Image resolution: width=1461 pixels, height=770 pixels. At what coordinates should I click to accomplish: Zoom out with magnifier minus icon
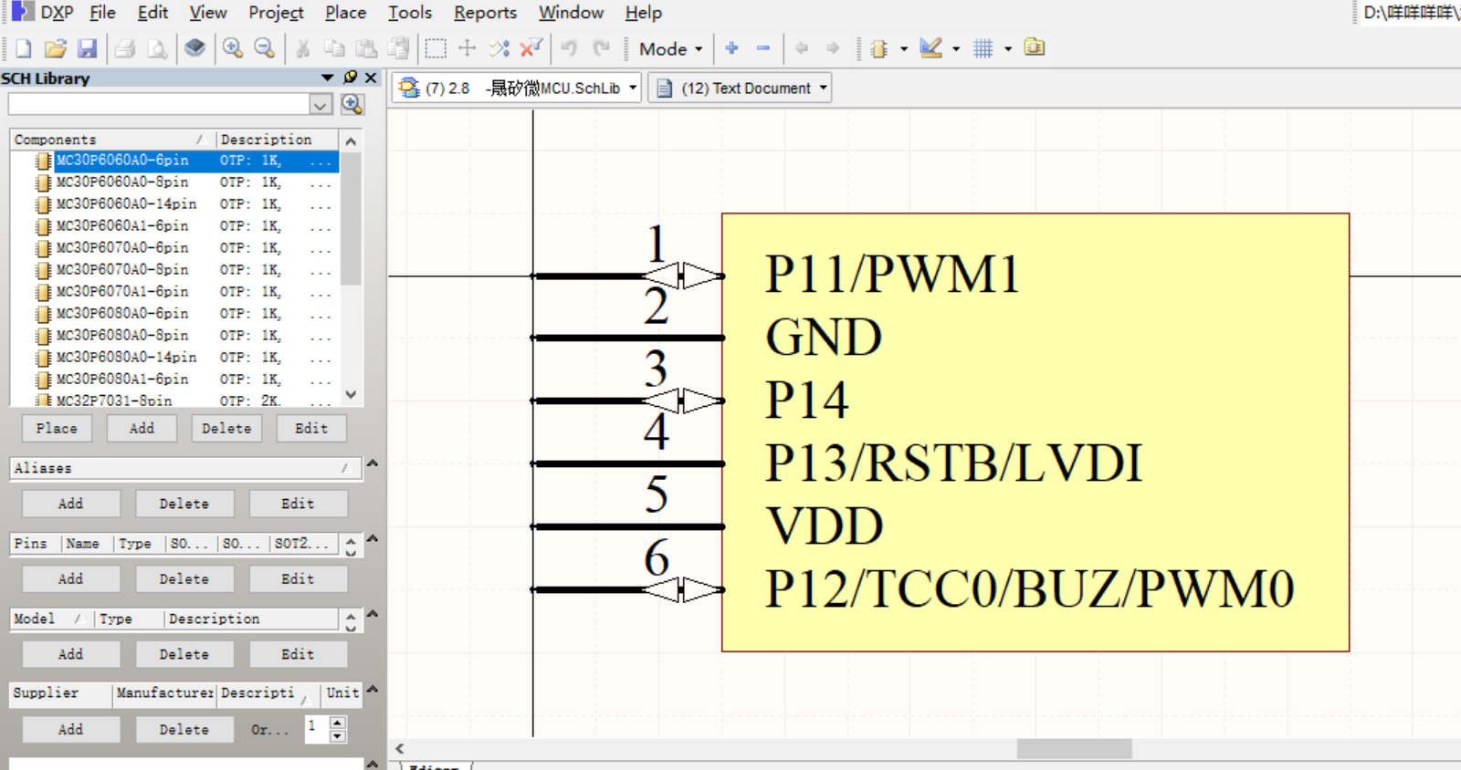click(265, 48)
